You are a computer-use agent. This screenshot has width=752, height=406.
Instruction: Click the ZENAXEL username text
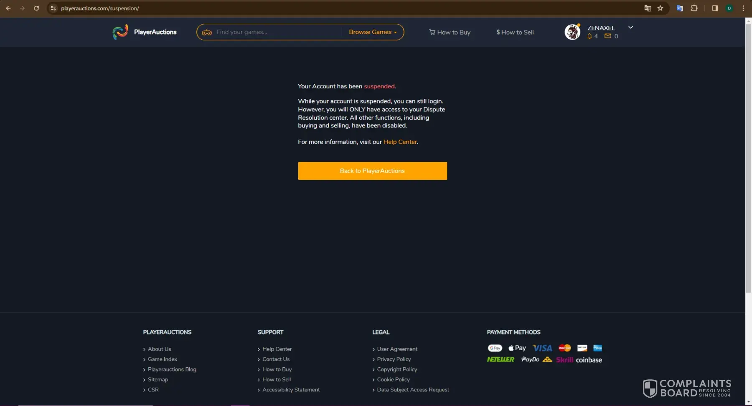[x=601, y=28]
